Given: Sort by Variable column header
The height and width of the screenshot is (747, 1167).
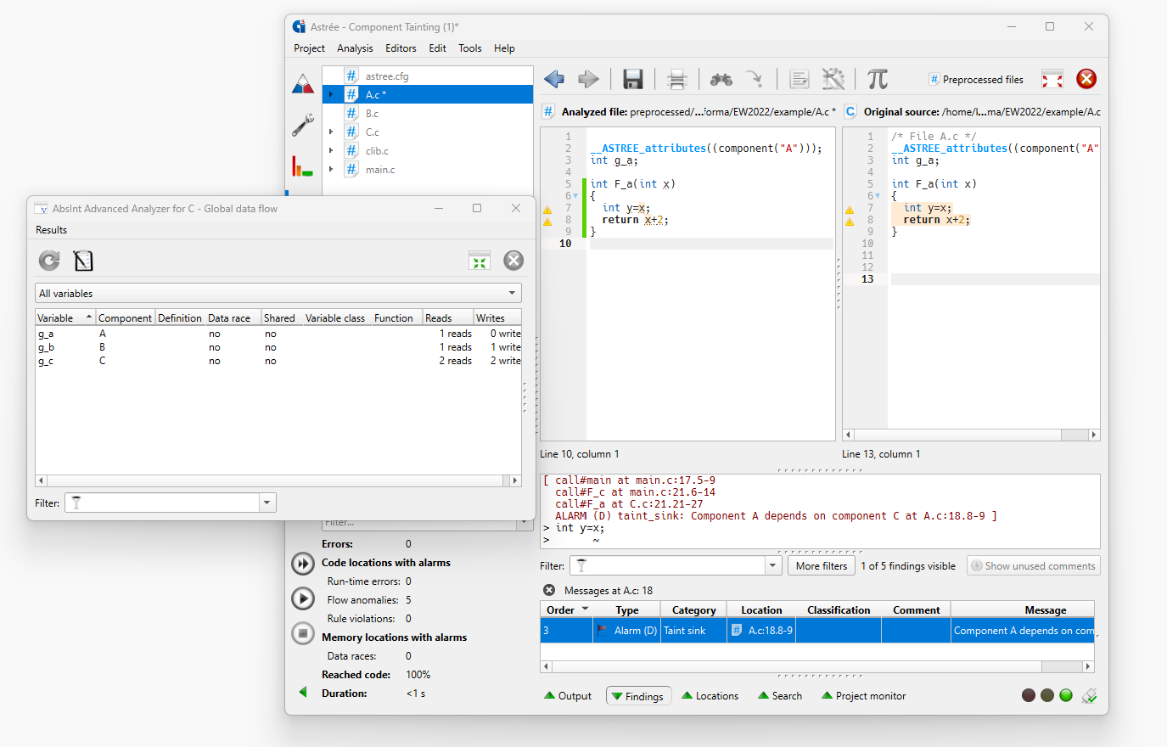Looking at the screenshot, I should (x=65, y=318).
